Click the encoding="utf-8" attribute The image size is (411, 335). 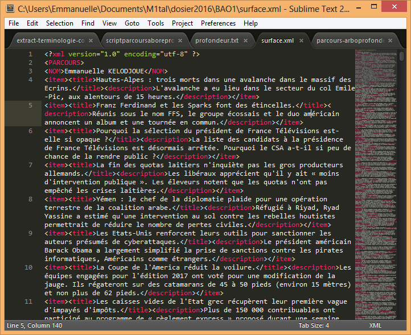click(x=156, y=54)
